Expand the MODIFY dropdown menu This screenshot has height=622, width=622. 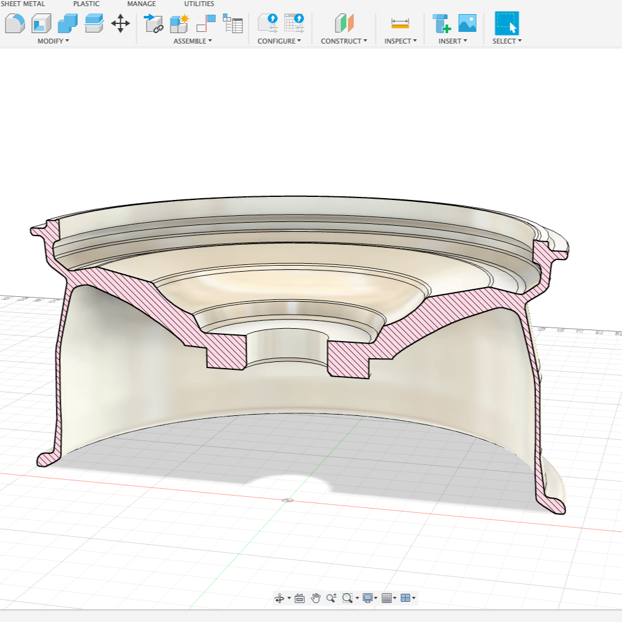pyautogui.click(x=53, y=41)
